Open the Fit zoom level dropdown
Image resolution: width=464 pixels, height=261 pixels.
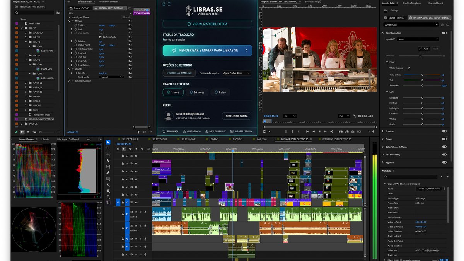(290, 116)
